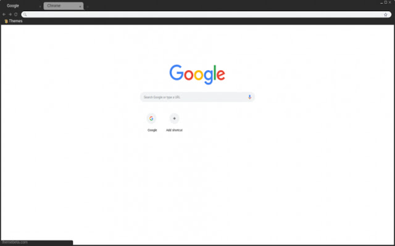Viewport: 395px width, 246px height.
Task: Minimize the browser window
Action: pyautogui.click(x=381, y=2)
